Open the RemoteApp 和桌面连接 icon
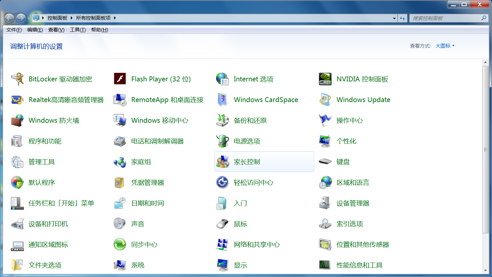The height and width of the screenshot is (277, 492). coord(120,100)
